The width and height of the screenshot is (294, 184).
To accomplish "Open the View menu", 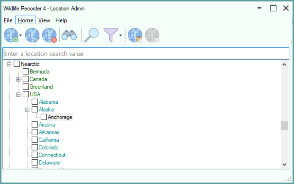I will [x=44, y=20].
